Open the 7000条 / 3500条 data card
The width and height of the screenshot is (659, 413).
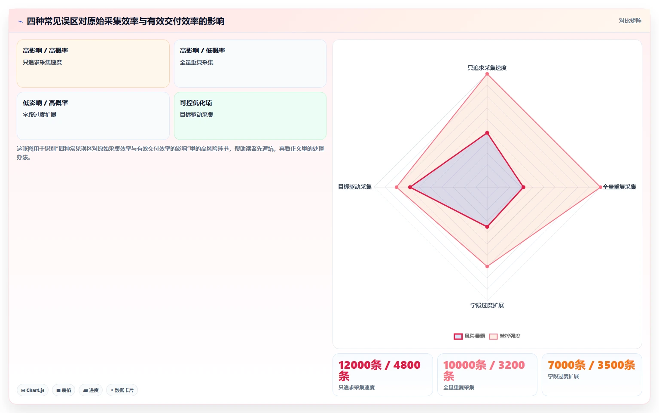tap(592, 375)
